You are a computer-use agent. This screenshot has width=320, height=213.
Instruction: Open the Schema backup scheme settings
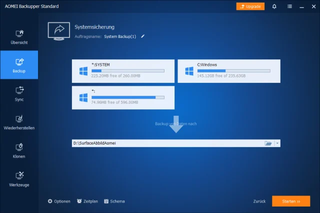point(114,201)
